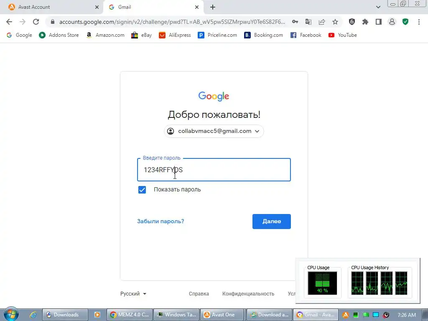Open the Справка footer link
The height and width of the screenshot is (321, 428).
click(x=199, y=294)
